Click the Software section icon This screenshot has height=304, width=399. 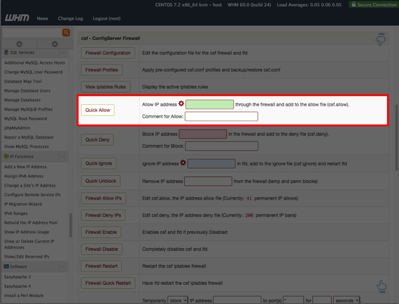coord(6,266)
